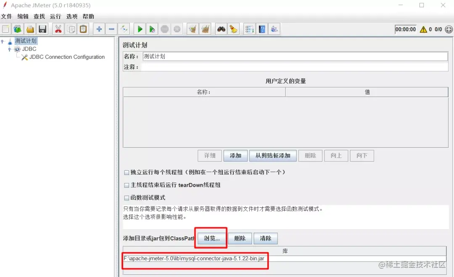
Task: Click the Reset Search brush icon
Action: 233,29
